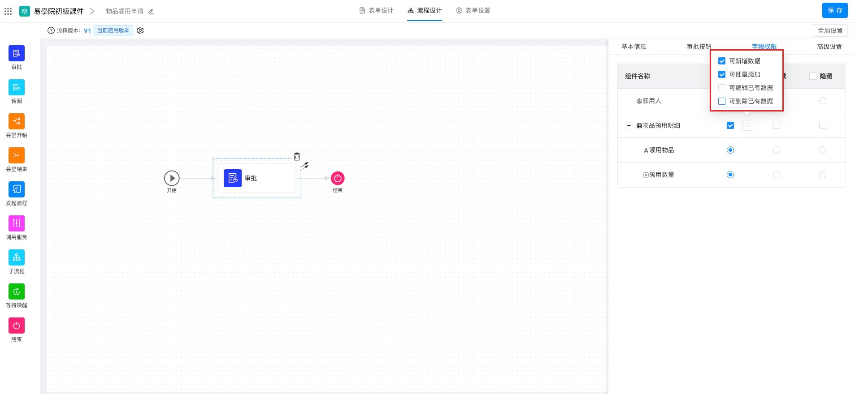Switch to the 表单设计 tab
Viewport: 855px width, 394px height.
(x=377, y=11)
